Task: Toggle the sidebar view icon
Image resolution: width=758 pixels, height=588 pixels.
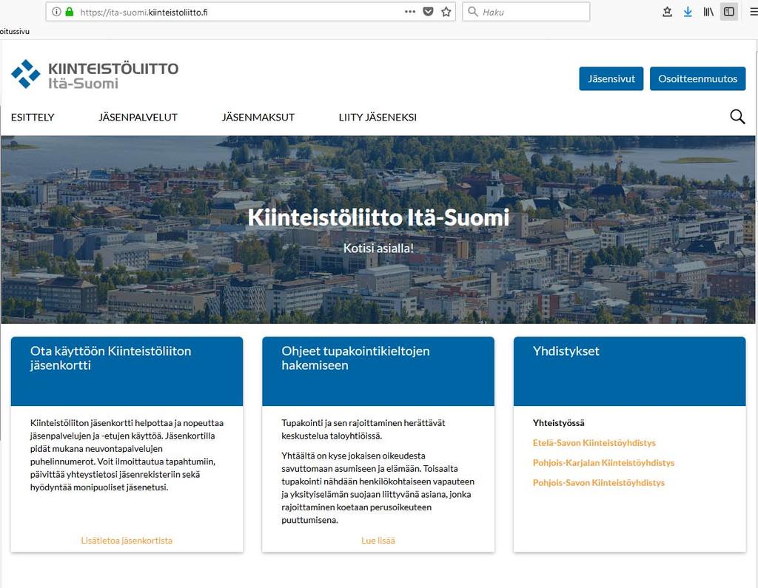Action: pyautogui.click(x=729, y=12)
